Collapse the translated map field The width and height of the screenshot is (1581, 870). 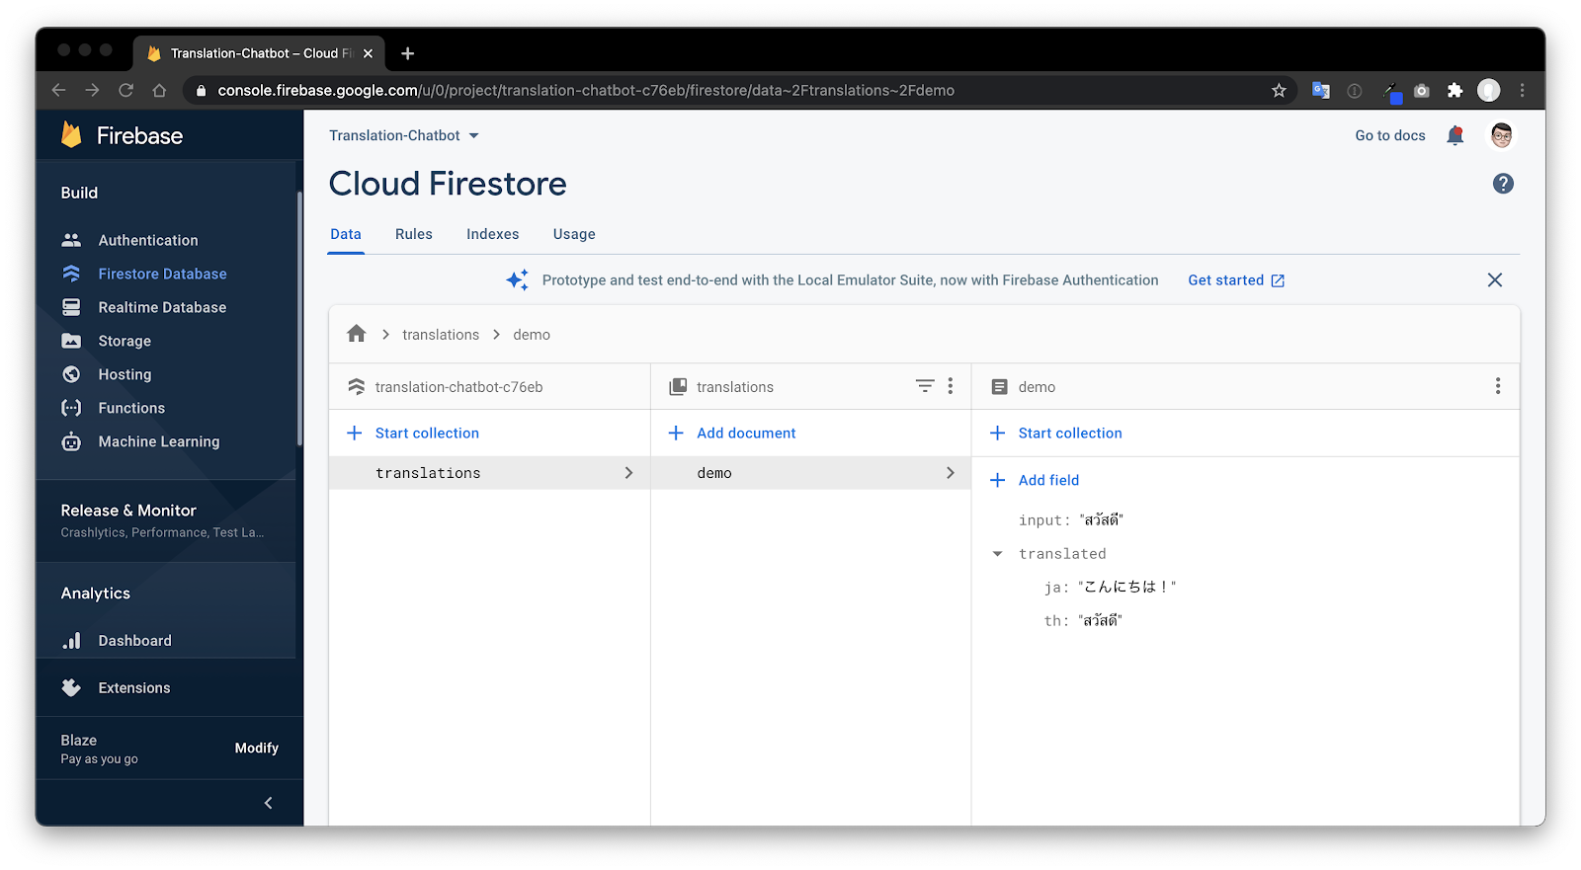pos(997,554)
